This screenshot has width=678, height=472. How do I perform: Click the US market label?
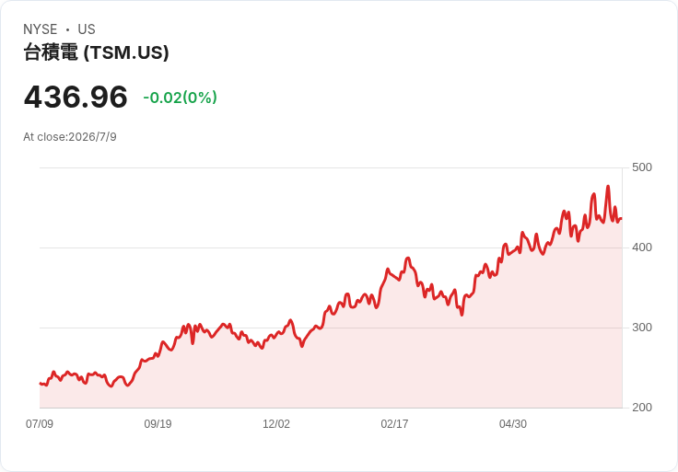pyautogui.click(x=87, y=29)
